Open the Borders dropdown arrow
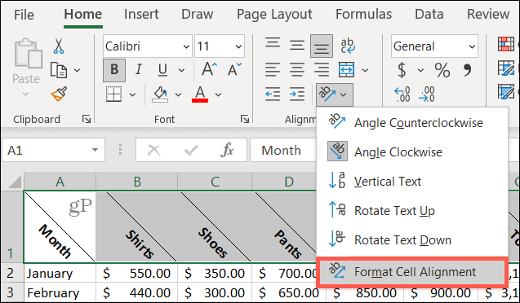The image size is (520, 303). tap(132, 95)
